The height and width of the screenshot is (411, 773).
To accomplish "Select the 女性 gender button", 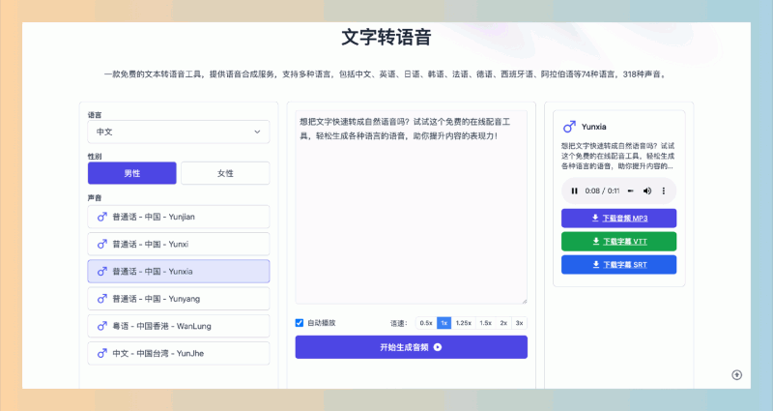I will click(225, 173).
